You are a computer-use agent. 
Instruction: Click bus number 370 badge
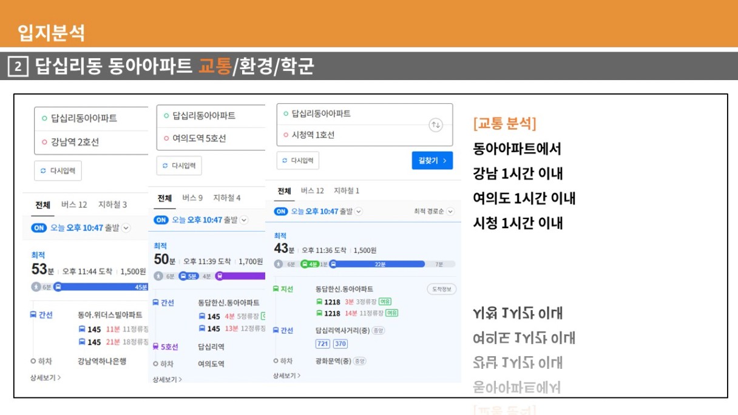tap(340, 344)
